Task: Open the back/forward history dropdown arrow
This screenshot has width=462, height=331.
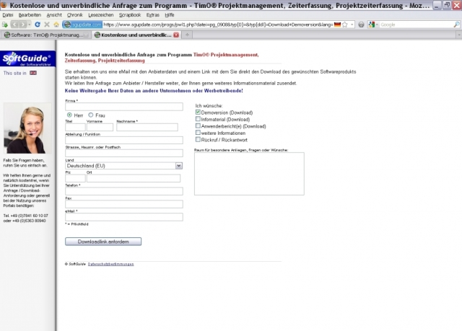Action: [29, 25]
